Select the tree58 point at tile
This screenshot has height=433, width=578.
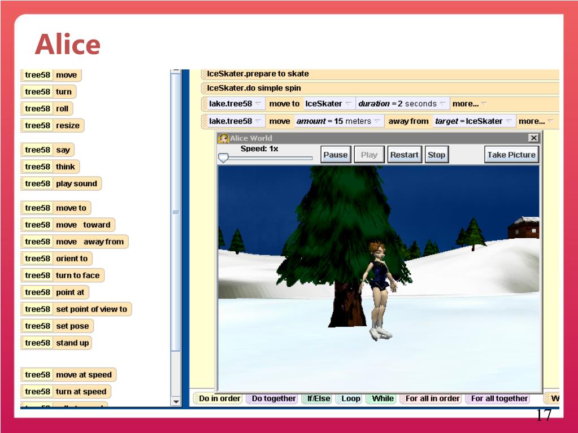click(55, 293)
